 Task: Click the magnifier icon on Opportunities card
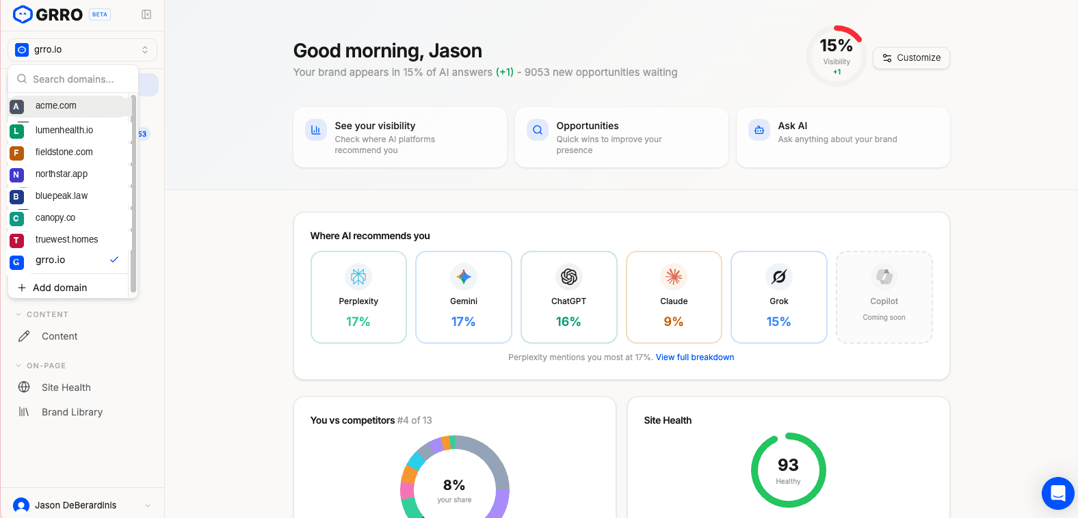[538, 130]
